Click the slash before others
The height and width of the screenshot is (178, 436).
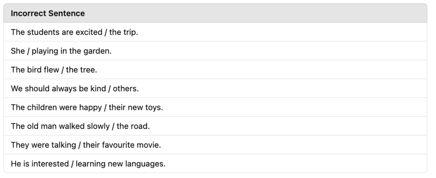tap(109, 89)
